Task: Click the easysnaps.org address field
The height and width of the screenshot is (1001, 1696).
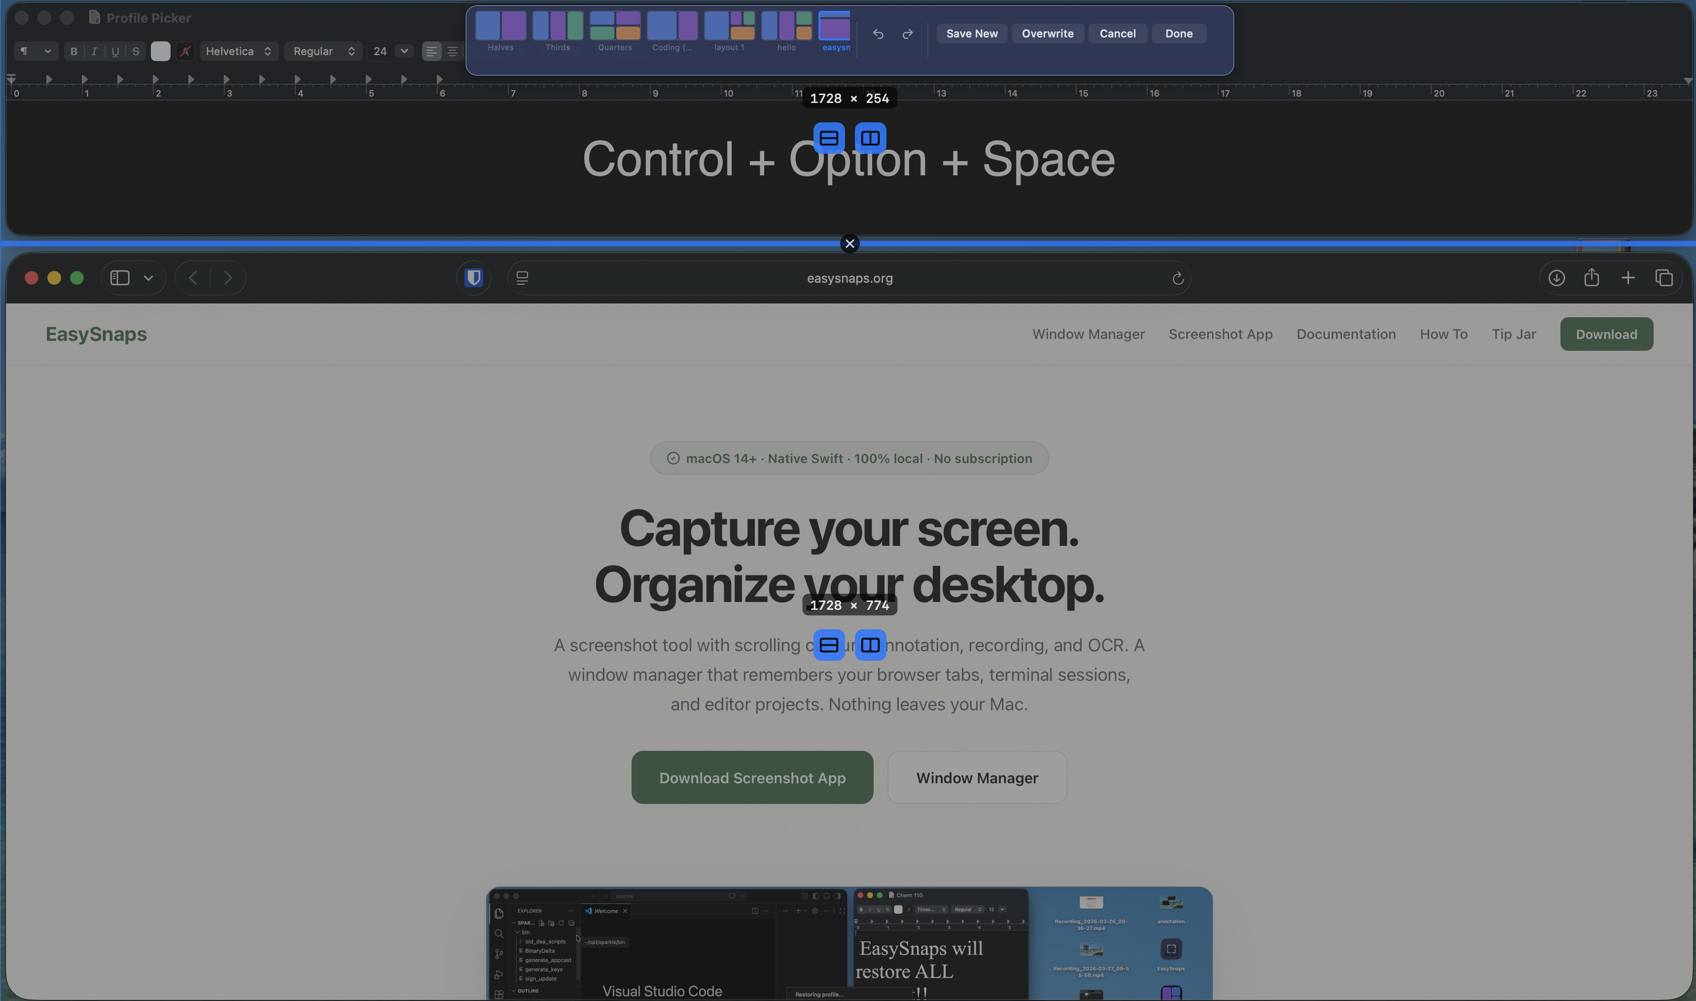Action: [x=849, y=278]
